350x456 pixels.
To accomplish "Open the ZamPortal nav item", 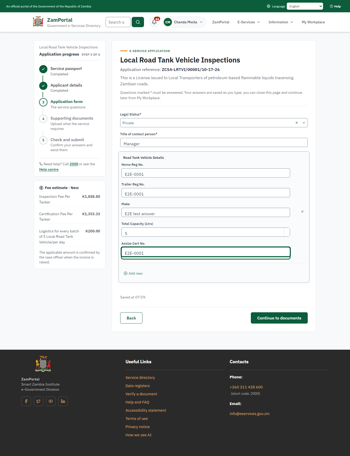I will (221, 22).
